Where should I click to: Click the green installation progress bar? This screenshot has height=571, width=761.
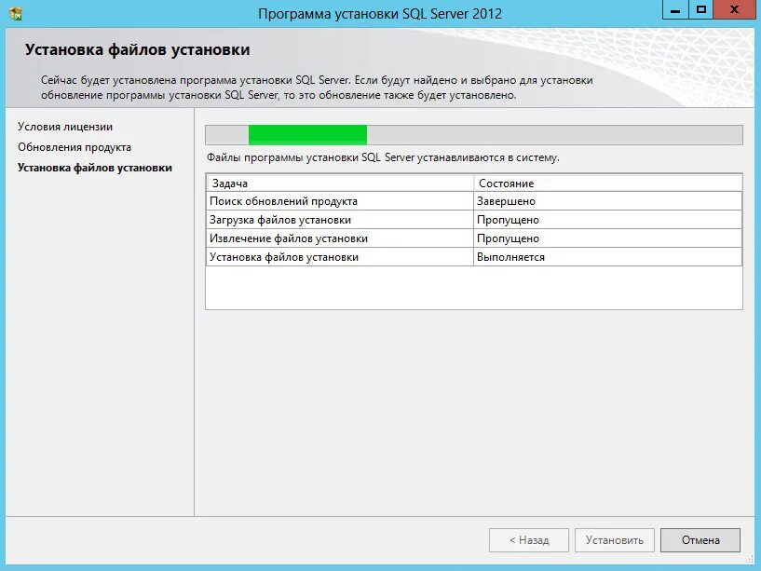[x=474, y=135]
